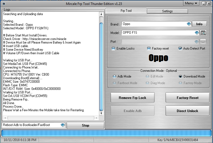Screen dimensions: 213x143
Task: Toggle the Factory reset checkbox
Action: [149, 48]
